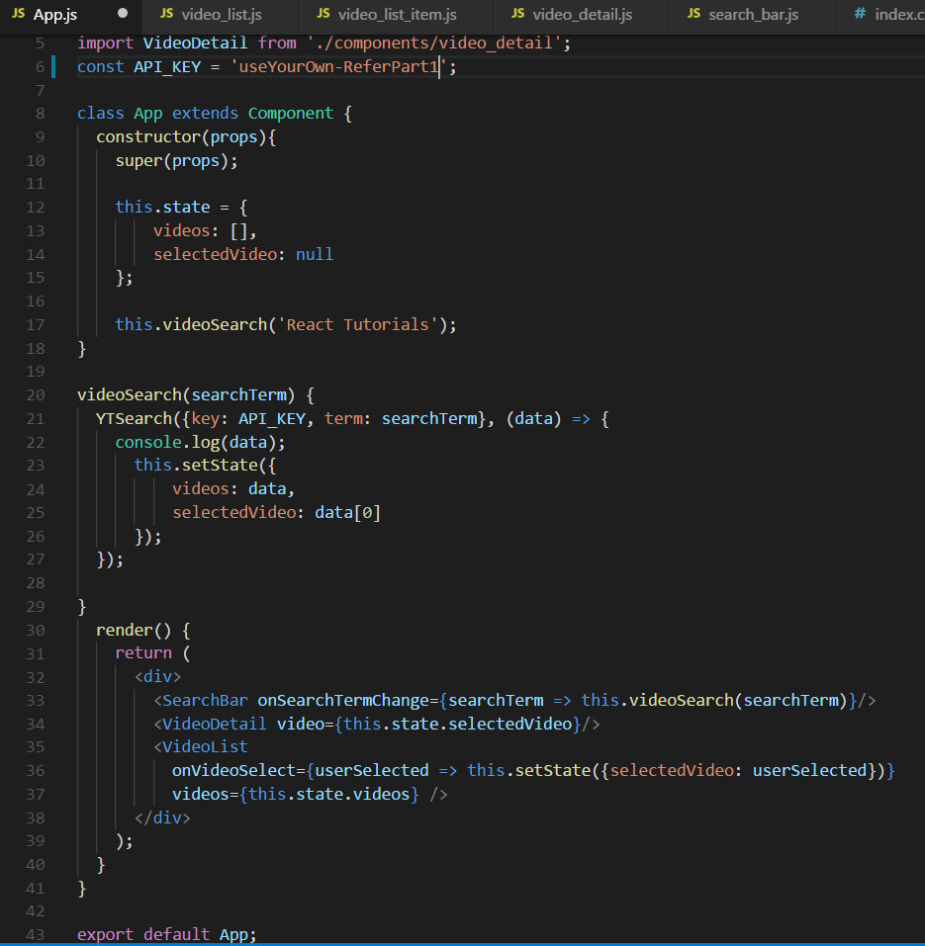Click 'videoSearch(searchTerm)' method definition
The image size is (925, 946).
click(x=186, y=395)
